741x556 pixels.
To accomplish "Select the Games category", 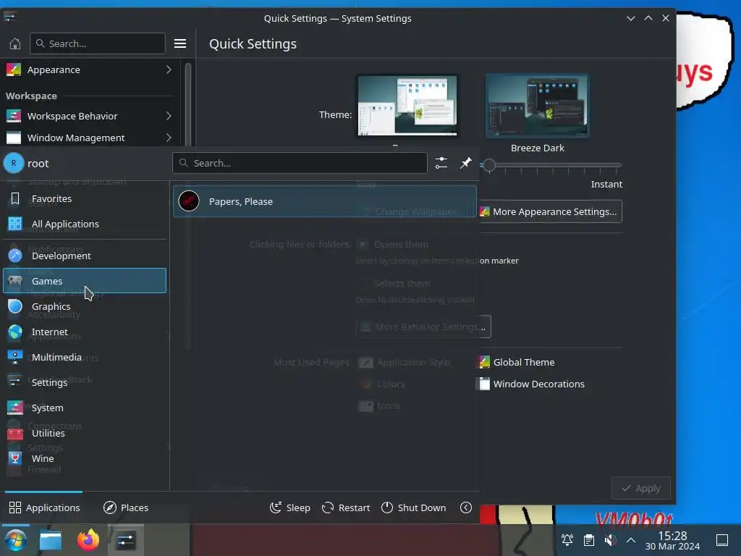I will (x=85, y=281).
